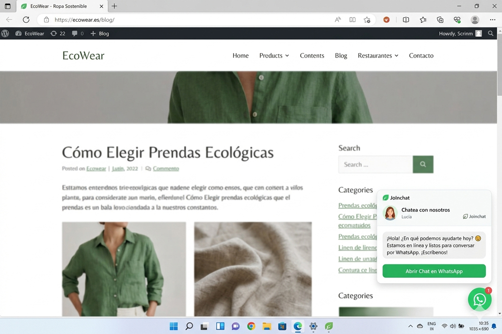Open the Favorites list icon
Viewport: 502px width, 334px height.
pyautogui.click(x=423, y=20)
